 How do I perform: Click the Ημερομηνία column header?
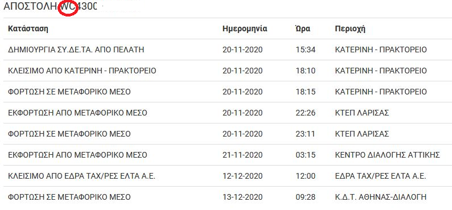(245, 29)
